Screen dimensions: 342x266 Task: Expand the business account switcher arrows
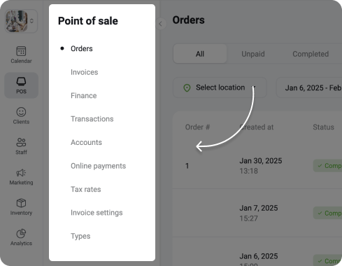click(31, 21)
